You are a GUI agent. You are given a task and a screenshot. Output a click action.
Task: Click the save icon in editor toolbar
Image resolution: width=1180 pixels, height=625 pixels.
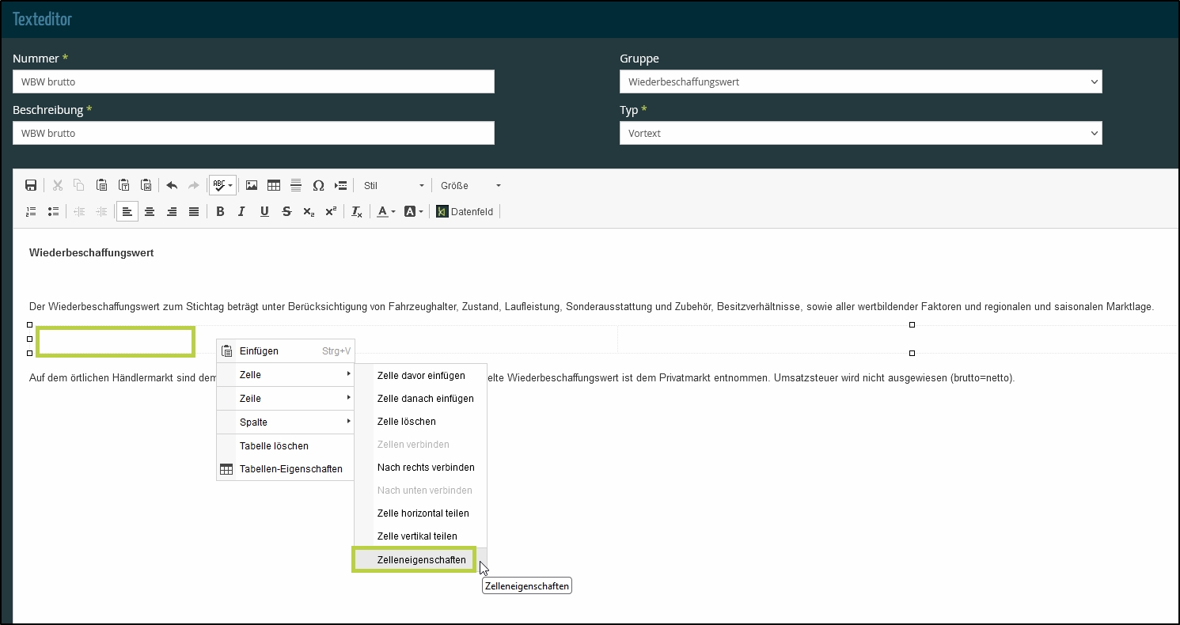pos(31,185)
